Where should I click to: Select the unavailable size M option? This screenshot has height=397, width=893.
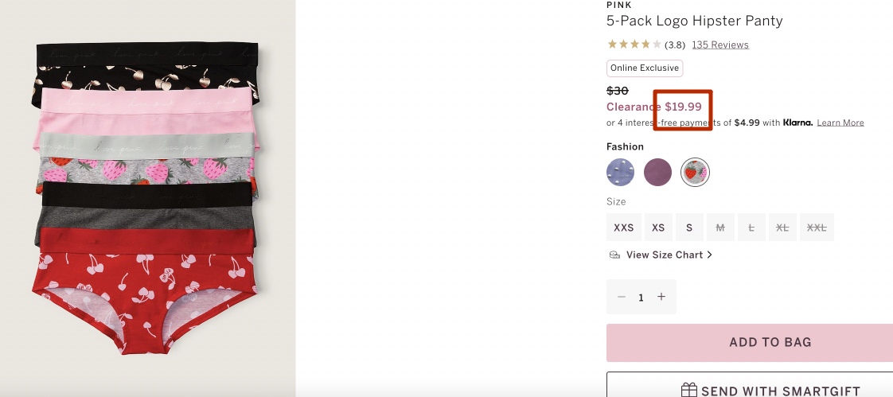[x=720, y=228]
